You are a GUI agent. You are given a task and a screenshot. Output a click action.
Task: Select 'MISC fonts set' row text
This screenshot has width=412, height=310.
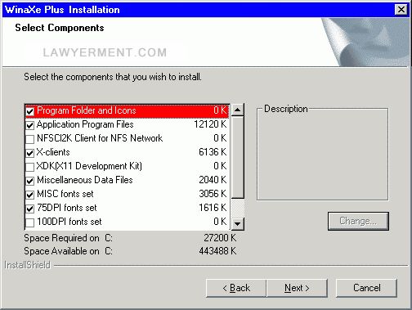tap(65, 194)
